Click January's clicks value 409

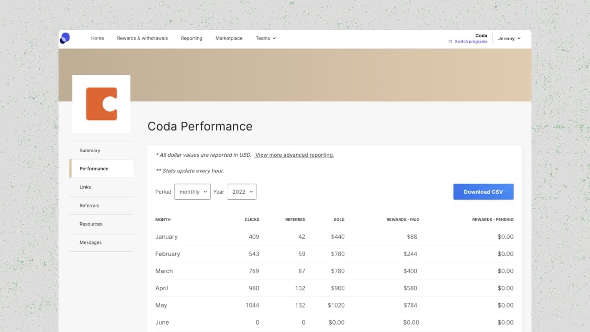[x=254, y=237]
